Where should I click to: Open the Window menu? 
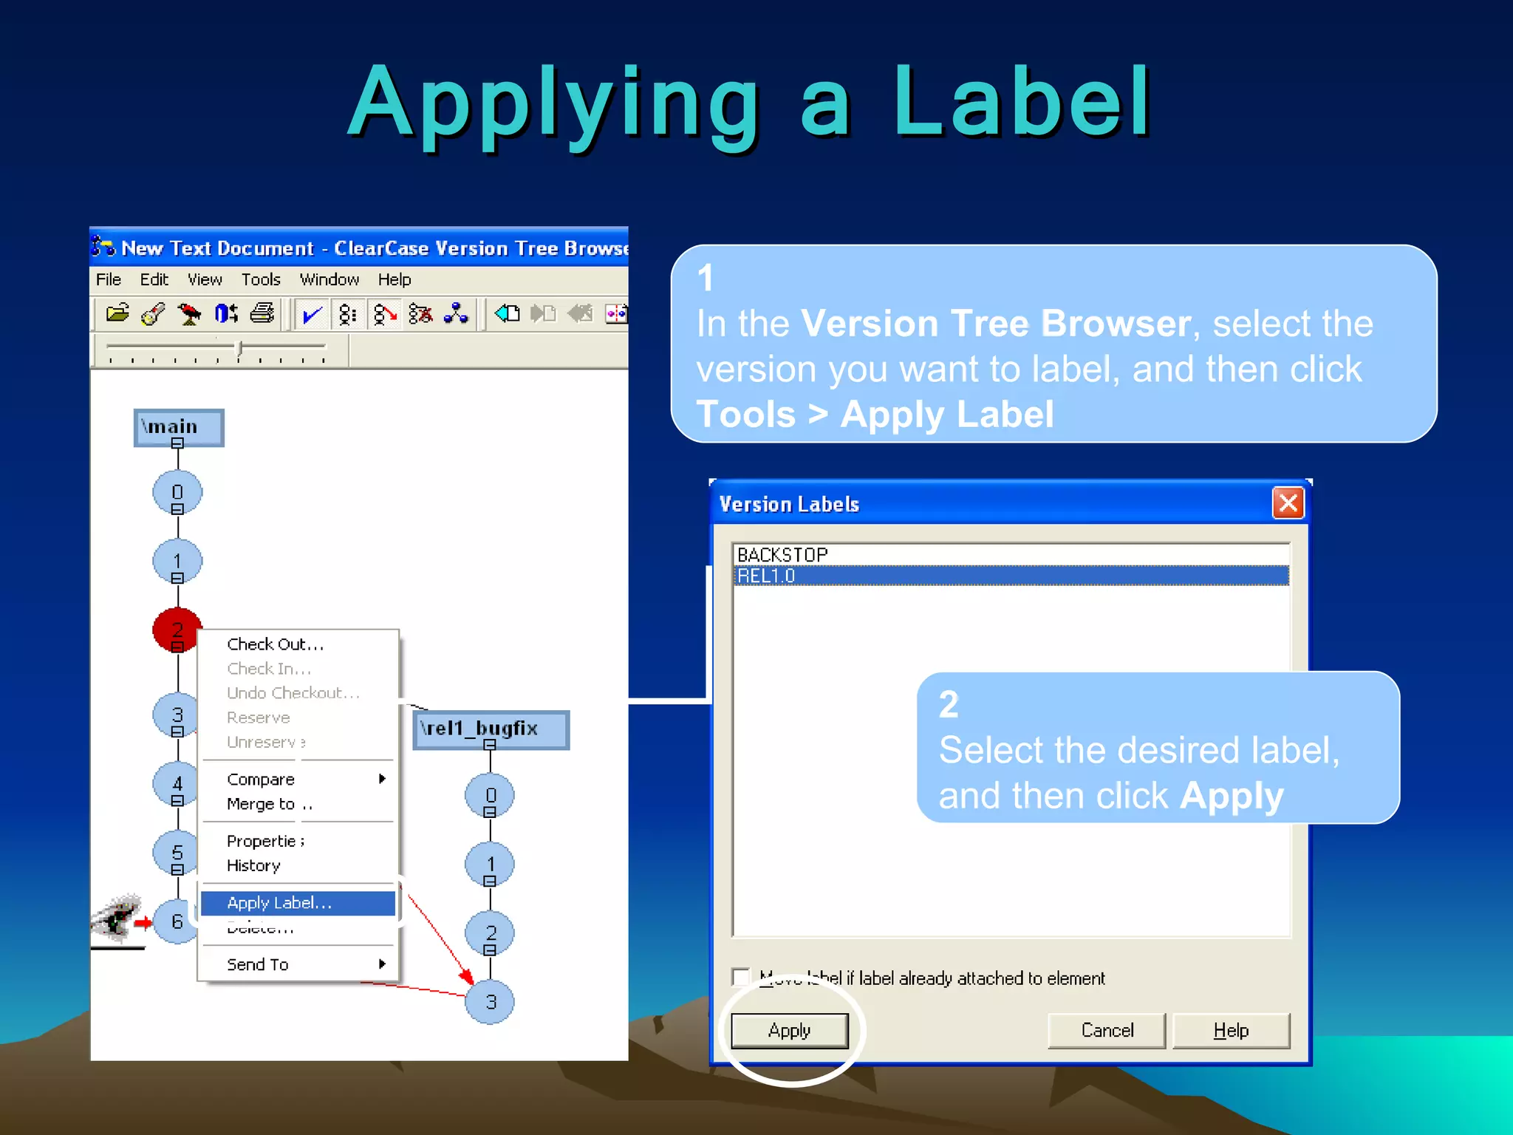329,280
